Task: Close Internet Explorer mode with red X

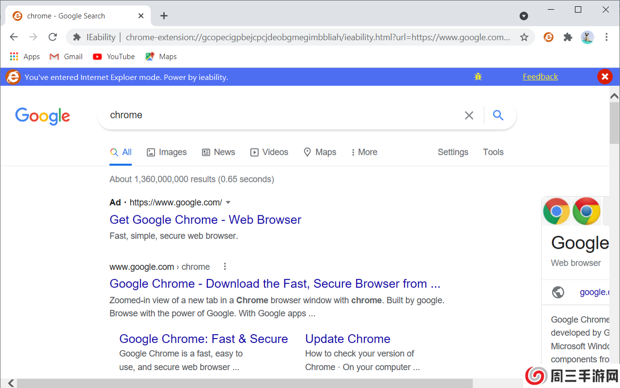Action: [x=604, y=77]
